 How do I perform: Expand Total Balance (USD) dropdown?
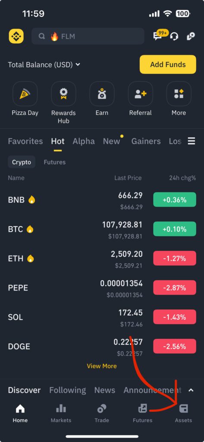[44, 65]
